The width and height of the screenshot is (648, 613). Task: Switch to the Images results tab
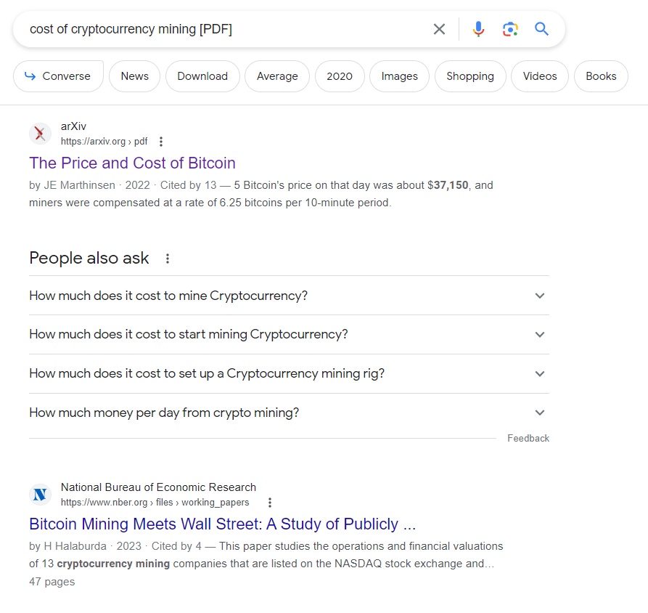399,76
